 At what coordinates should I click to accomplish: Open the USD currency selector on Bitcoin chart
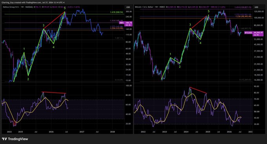click(x=256, y=7)
